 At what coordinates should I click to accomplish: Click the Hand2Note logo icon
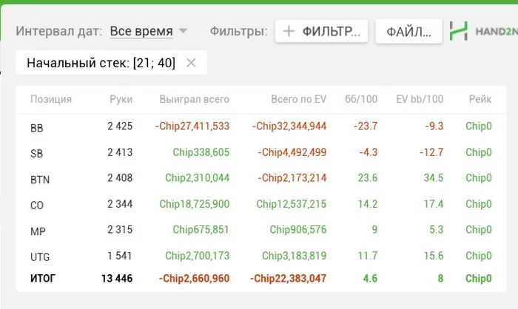(459, 31)
